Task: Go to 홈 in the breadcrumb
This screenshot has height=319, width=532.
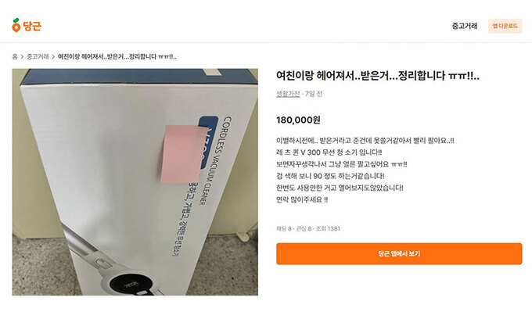Action: [x=15, y=56]
